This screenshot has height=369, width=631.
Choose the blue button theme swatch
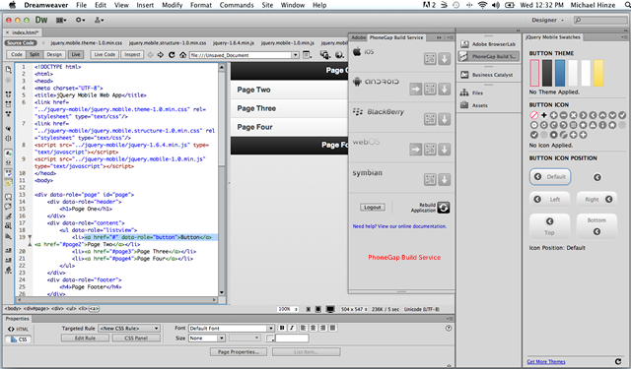click(560, 73)
